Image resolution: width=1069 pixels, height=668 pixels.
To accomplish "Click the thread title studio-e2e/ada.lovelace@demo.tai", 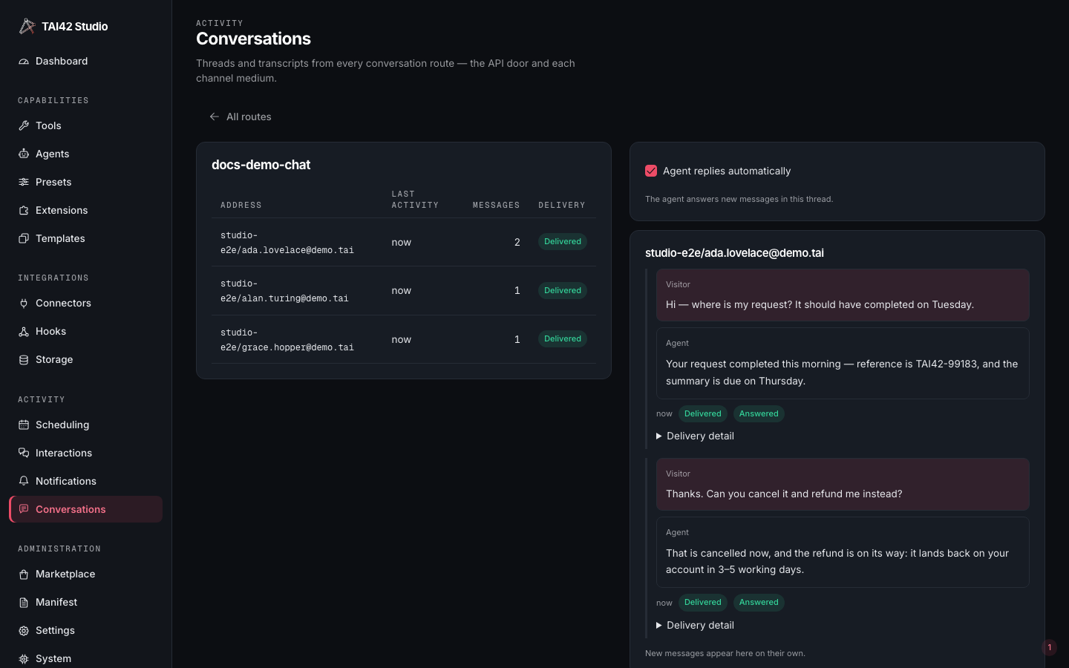I will tap(734, 253).
